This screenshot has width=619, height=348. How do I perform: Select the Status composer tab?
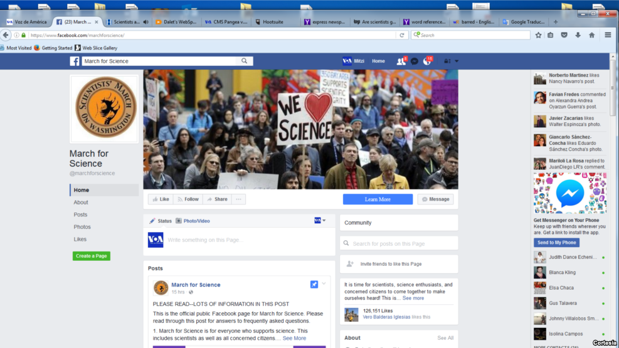(x=161, y=221)
